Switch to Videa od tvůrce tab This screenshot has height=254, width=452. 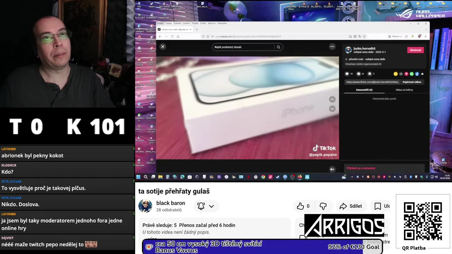coord(404,90)
